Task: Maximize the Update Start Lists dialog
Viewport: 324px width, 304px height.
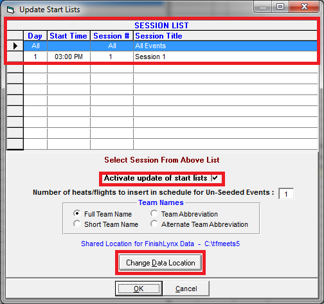Action: point(280,6)
